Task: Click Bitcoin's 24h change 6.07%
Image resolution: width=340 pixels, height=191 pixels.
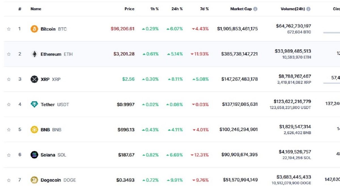Action: tap(175, 29)
